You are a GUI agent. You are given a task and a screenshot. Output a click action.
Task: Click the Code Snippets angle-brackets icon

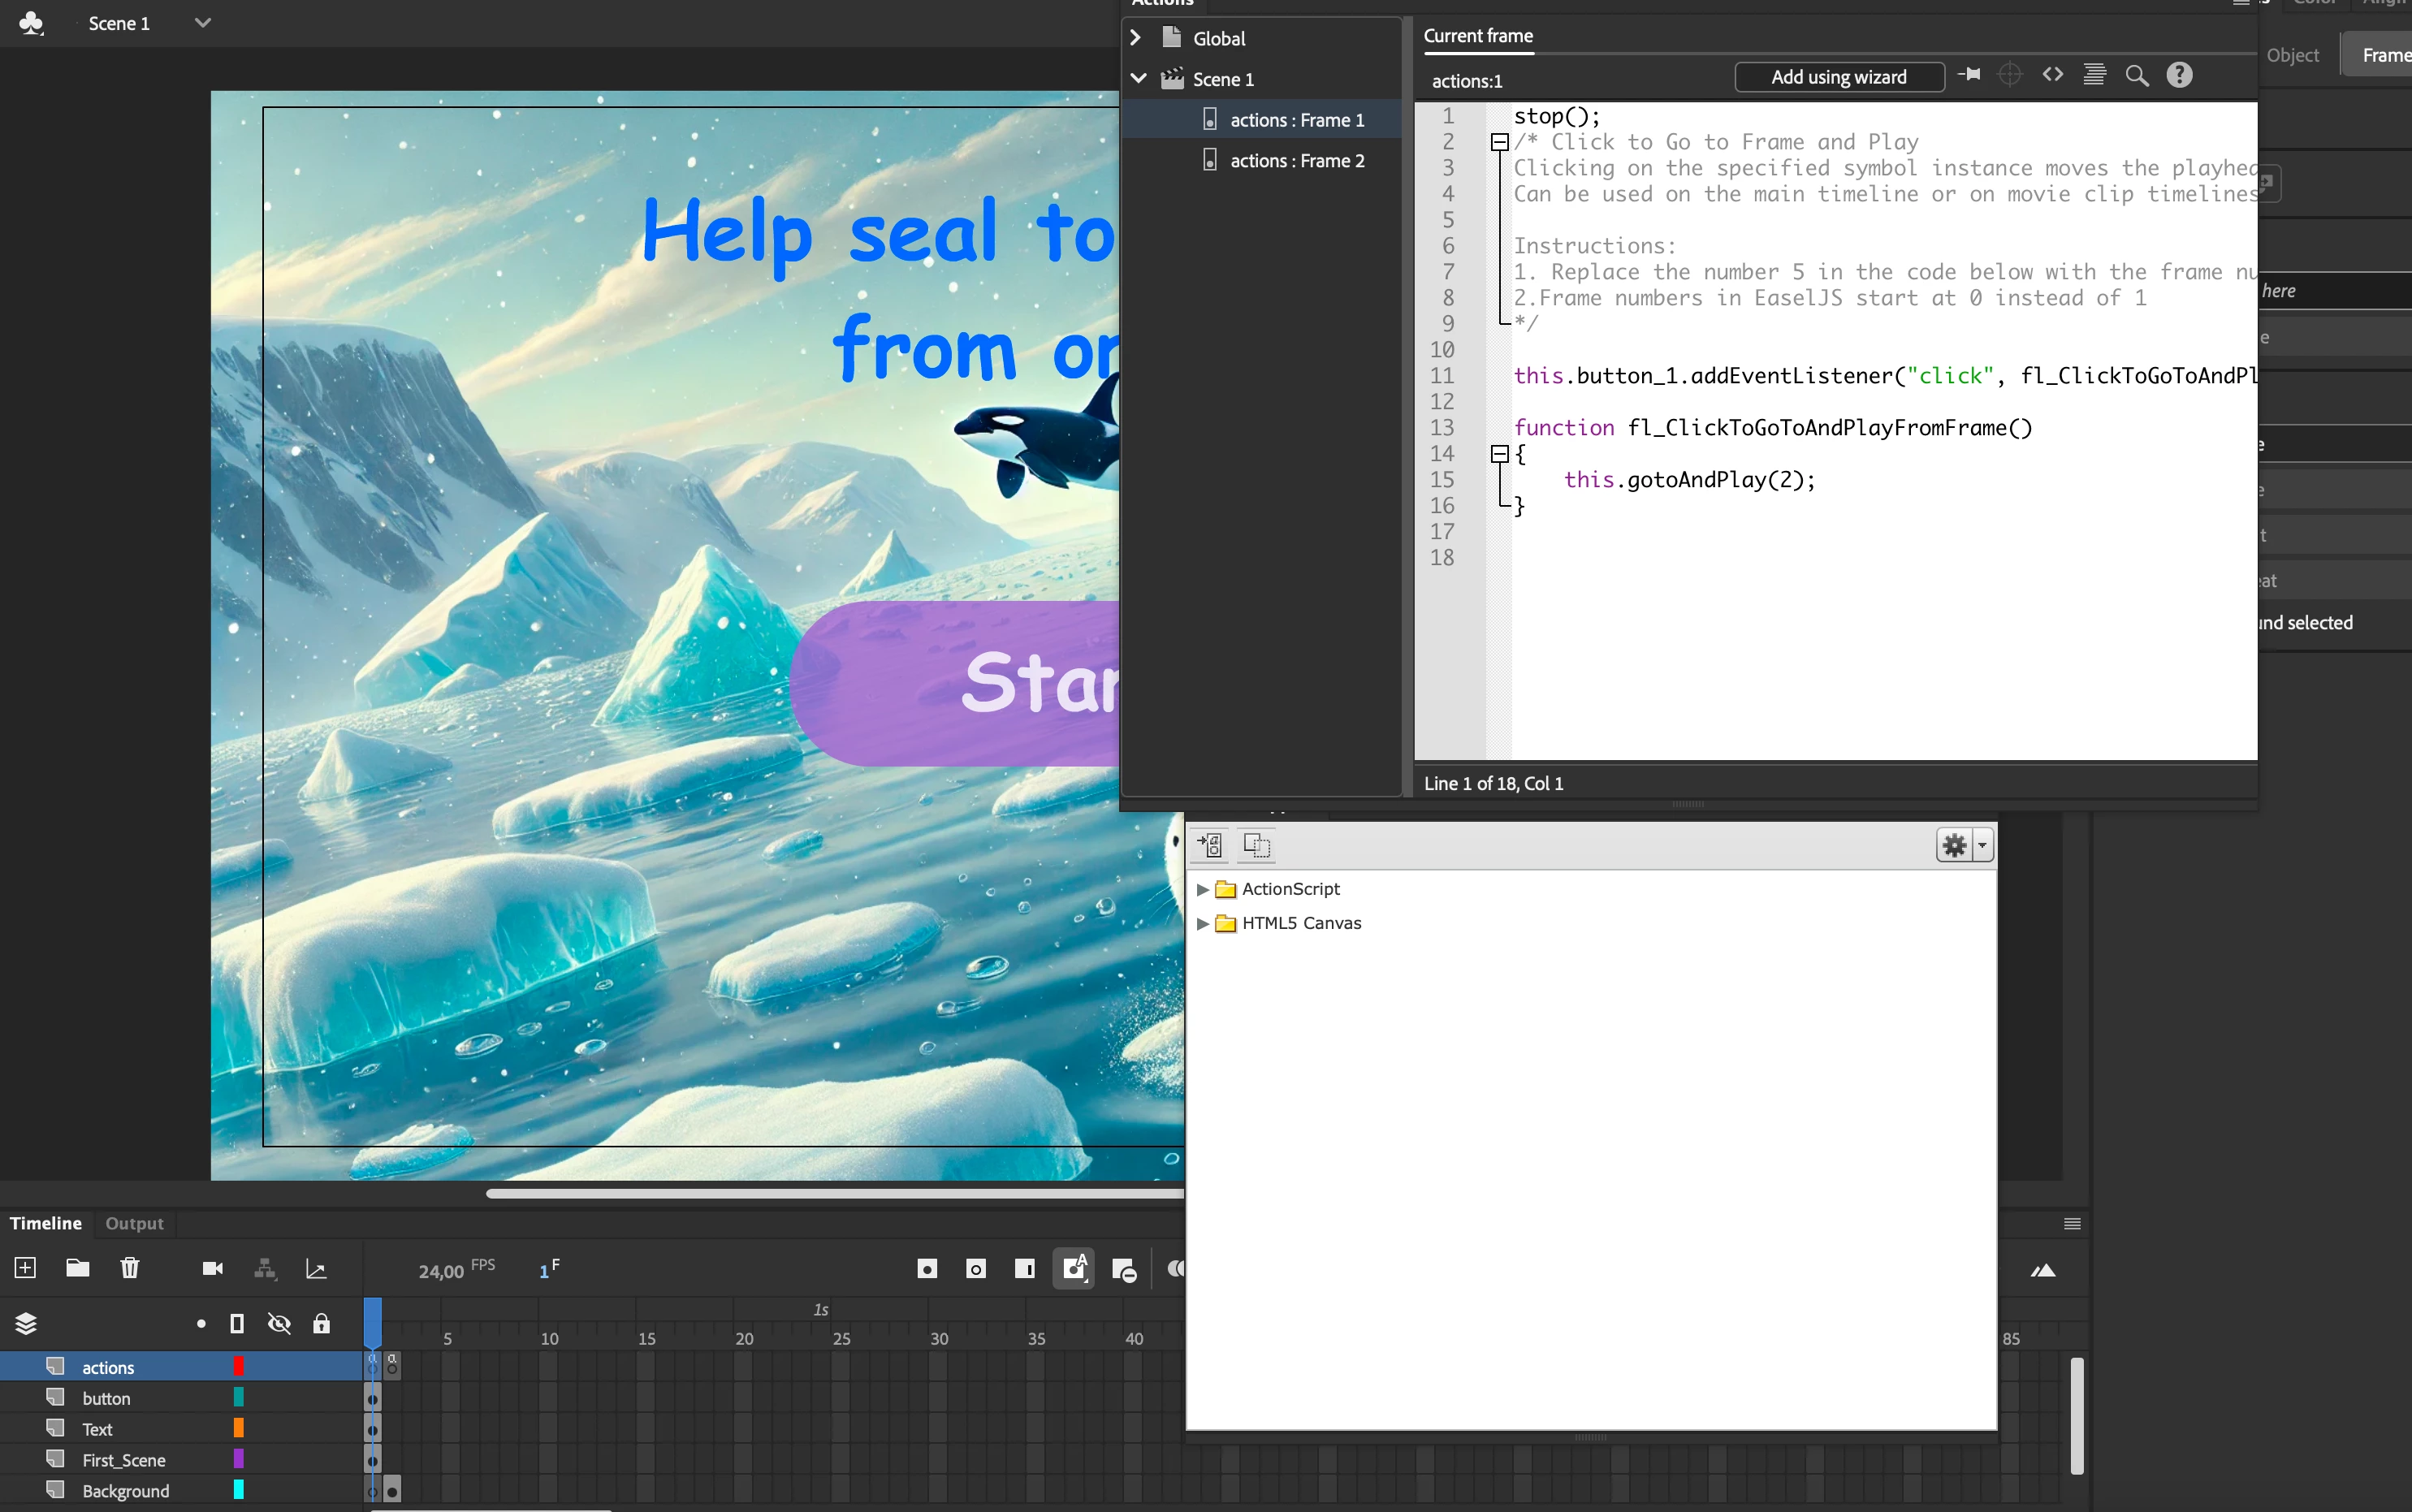2052,75
